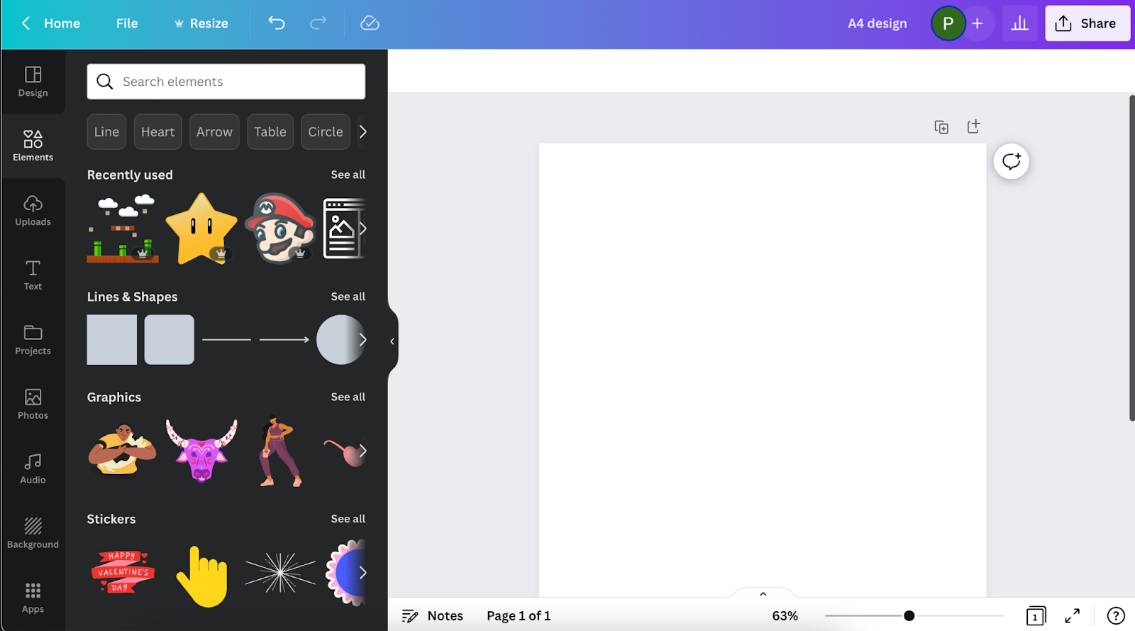Screen dimensions: 1135x631
Task: Click the redo arrow icon
Action: point(318,23)
